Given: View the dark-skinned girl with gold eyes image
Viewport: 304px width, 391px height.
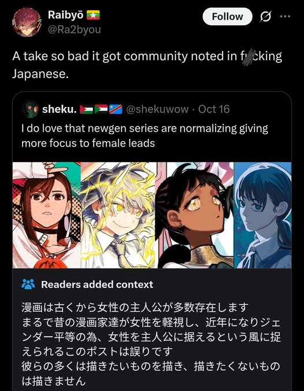Looking at the screenshot, I should click(194, 215).
